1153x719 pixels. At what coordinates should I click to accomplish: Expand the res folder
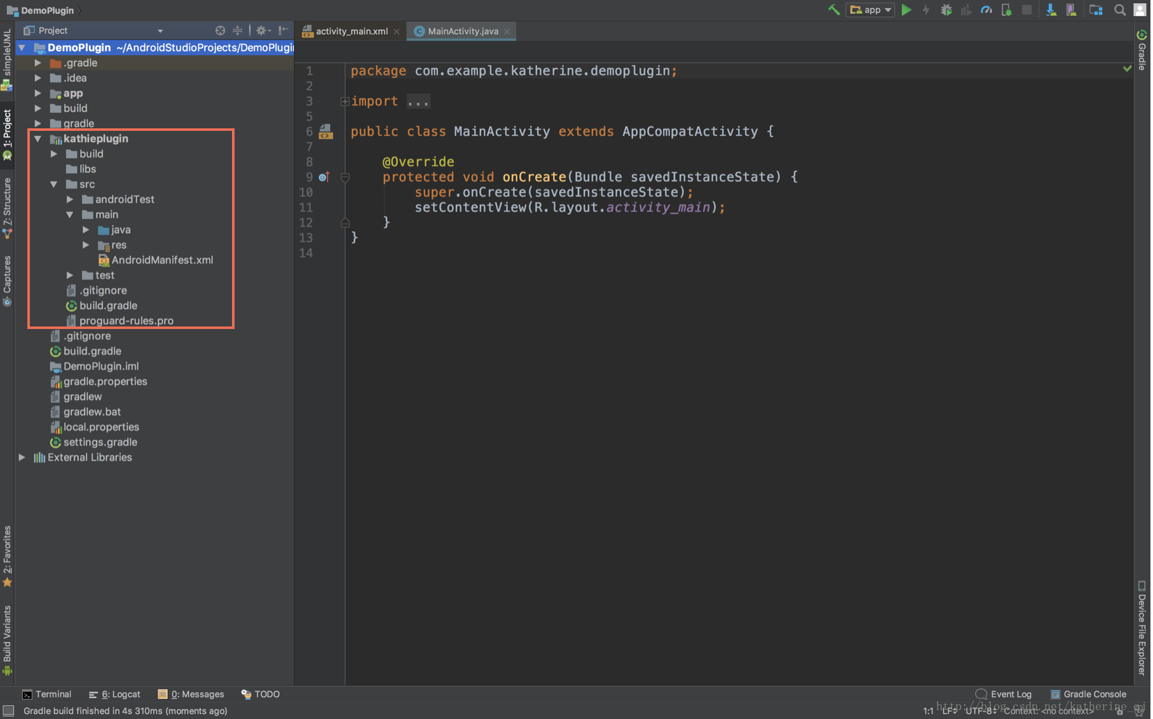click(x=86, y=245)
